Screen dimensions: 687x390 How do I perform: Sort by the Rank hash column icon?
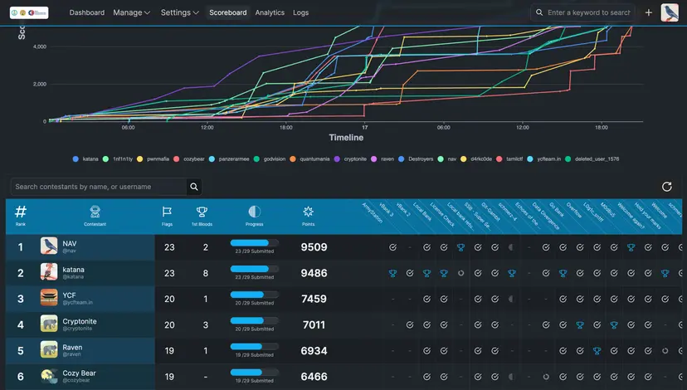[x=21, y=212]
